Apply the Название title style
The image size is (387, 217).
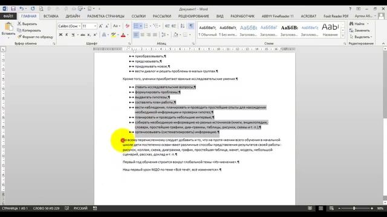coord(330,30)
